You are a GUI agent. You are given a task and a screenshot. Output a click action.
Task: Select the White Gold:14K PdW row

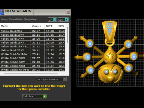(33, 70)
